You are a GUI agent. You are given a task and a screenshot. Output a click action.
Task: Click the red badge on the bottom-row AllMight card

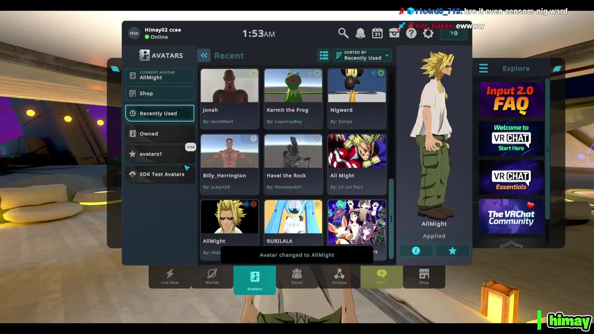click(253, 204)
